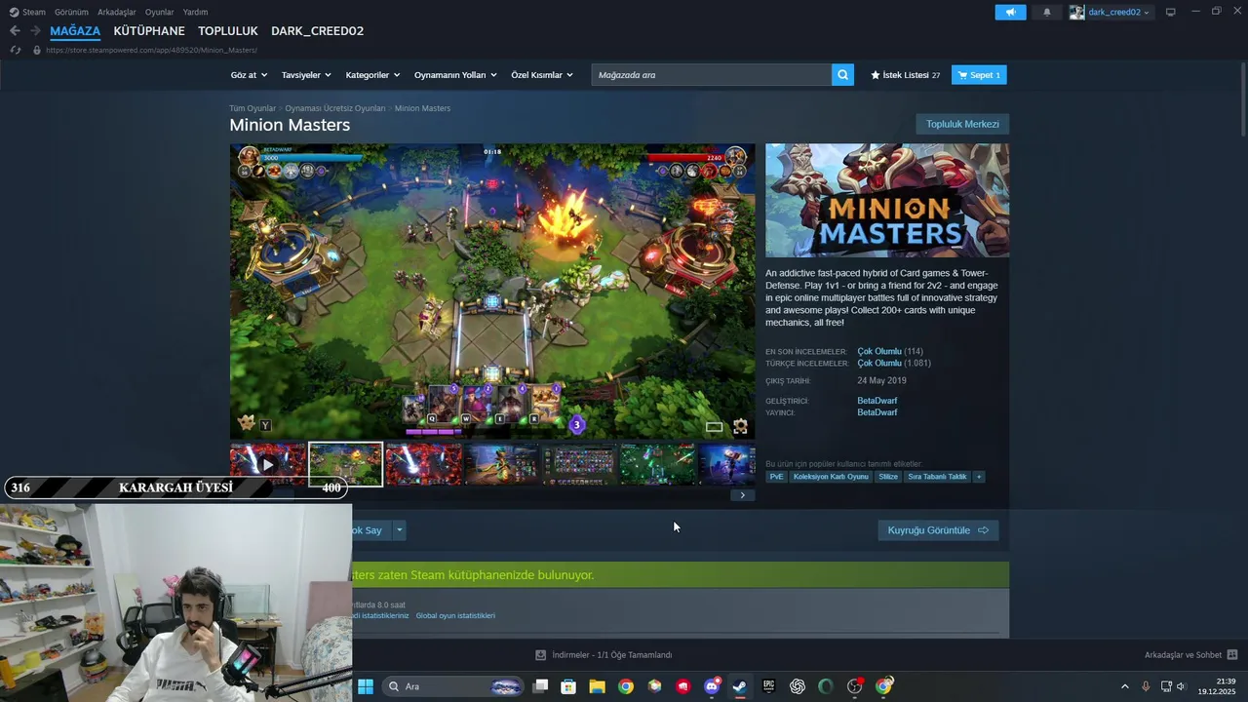Click the Sıra Tabanlı Taktik tag
The height and width of the screenshot is (702, 1248).
(x=937, y=477)
